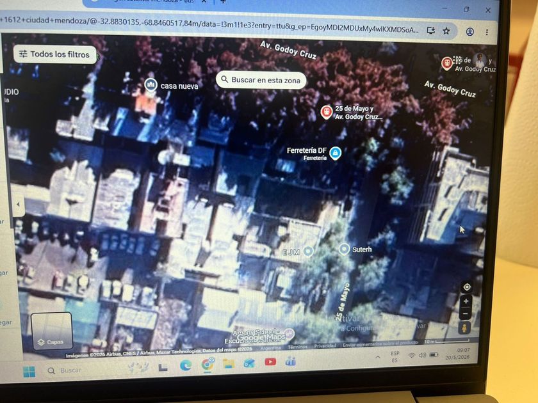The width and height of the screenshot is (538, 403).
Task: Open the Chrome three-dot menu
Action: pyautogui.click(x=487, y=32)
